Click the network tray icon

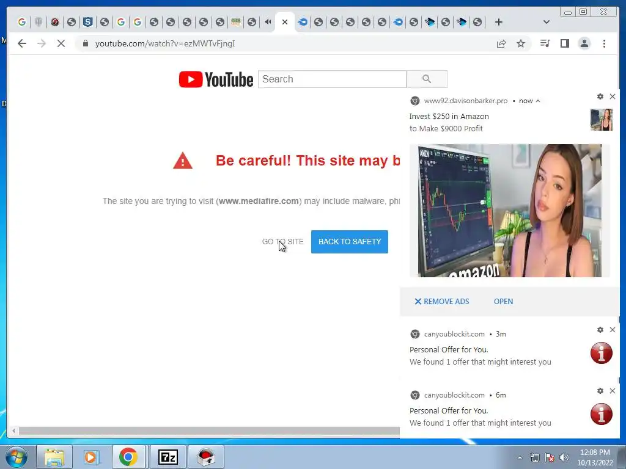[534, 457]
